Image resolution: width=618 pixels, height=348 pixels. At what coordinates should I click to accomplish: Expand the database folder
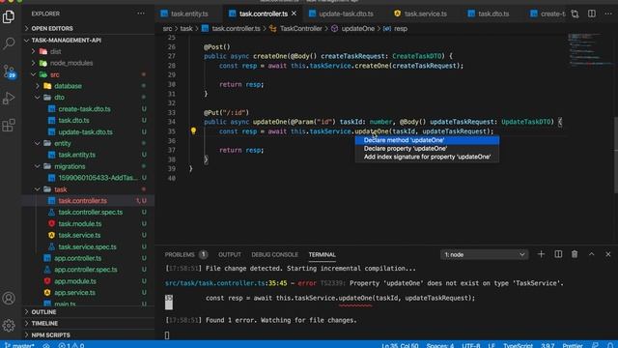68,86
